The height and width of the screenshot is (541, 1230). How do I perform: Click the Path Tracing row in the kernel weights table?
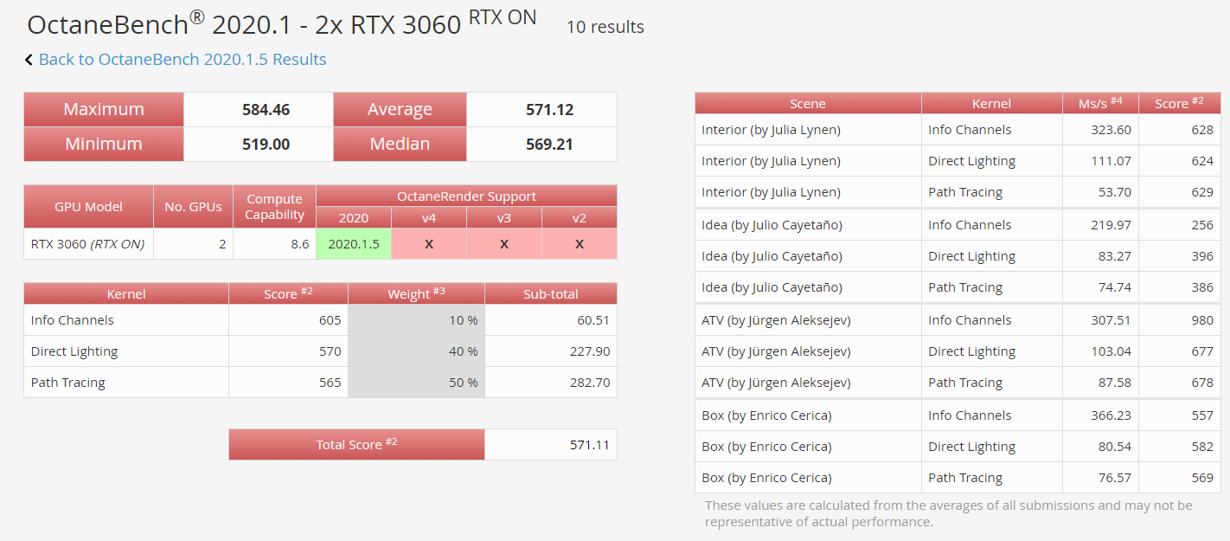pyautogui.click(x=320, y=383)
